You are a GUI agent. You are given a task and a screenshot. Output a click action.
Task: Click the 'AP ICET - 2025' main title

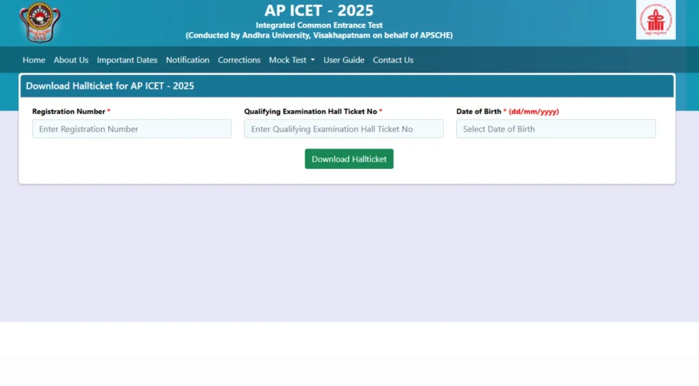point(319,10)
